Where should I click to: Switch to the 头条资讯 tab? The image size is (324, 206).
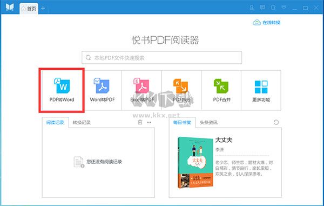[208, 122]
